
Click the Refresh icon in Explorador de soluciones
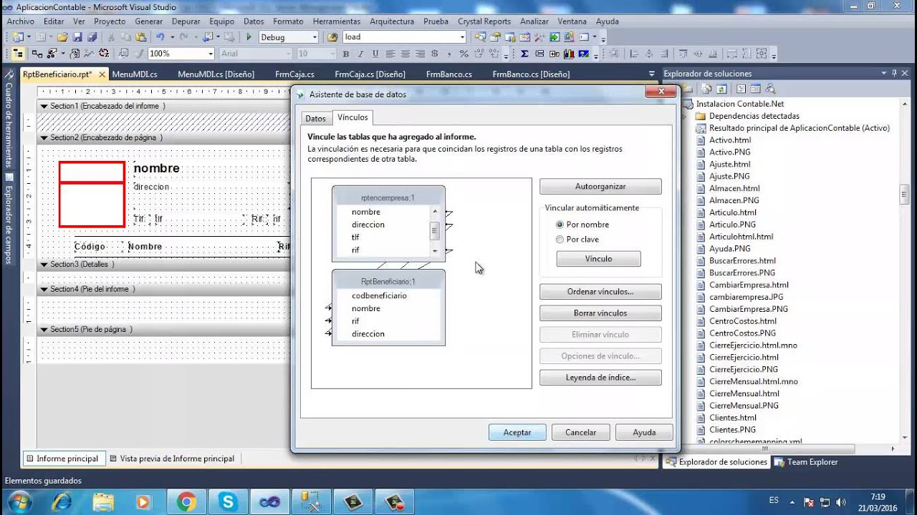pyautogui.click(x=722, y=89)
